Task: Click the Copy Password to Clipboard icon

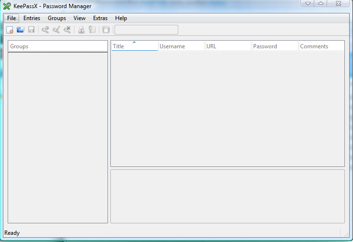Action: pyautogui.click(x=92, y=30)
